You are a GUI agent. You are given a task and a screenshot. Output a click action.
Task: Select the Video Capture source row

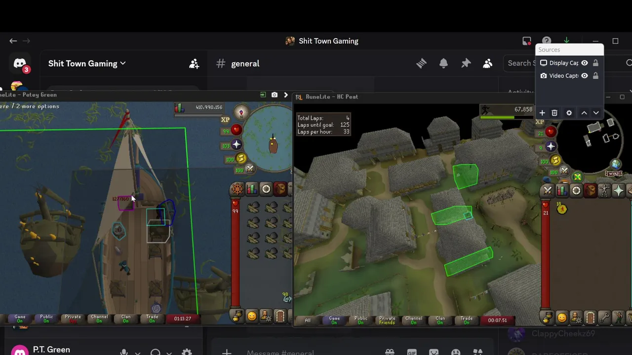569,75
